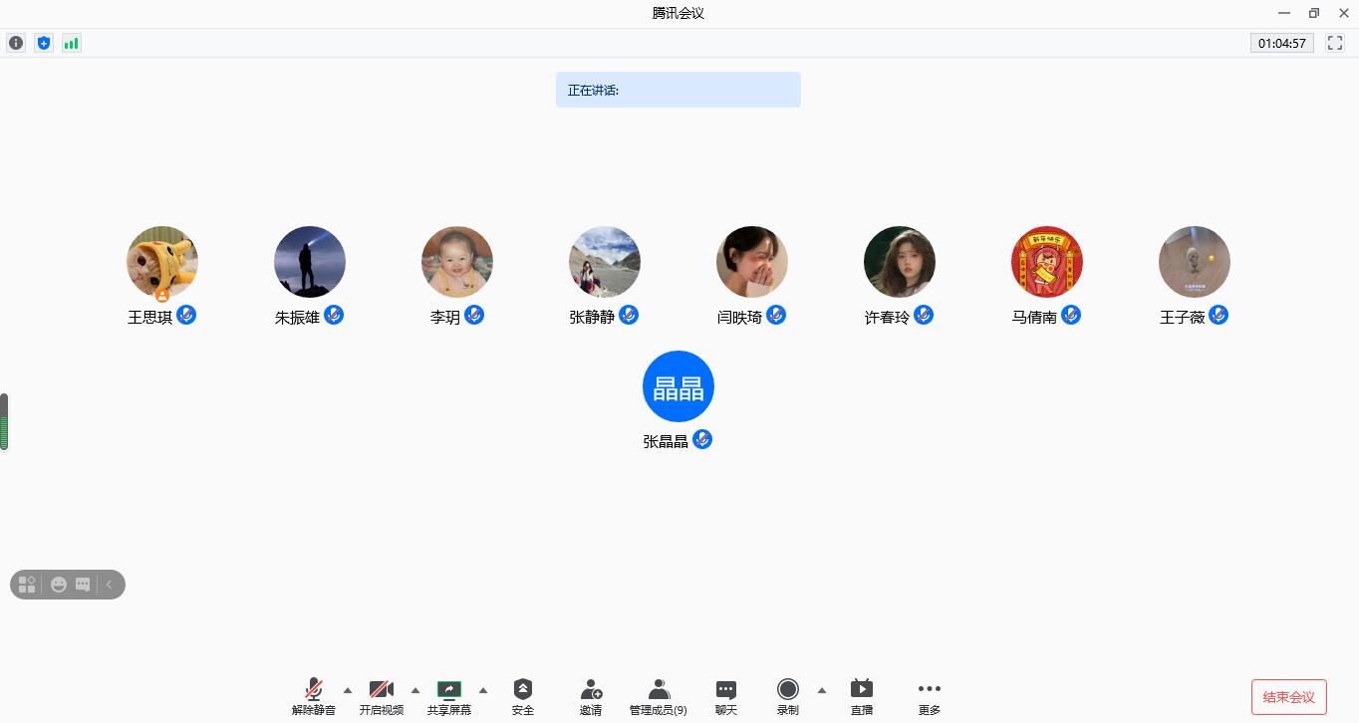Expand the arrow next to 解除静音
Screen dimensions: 1359x723
pos(348,690)
